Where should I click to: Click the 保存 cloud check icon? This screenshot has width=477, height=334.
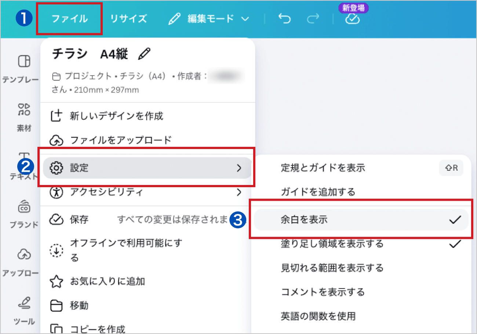(x=57, y=219)
